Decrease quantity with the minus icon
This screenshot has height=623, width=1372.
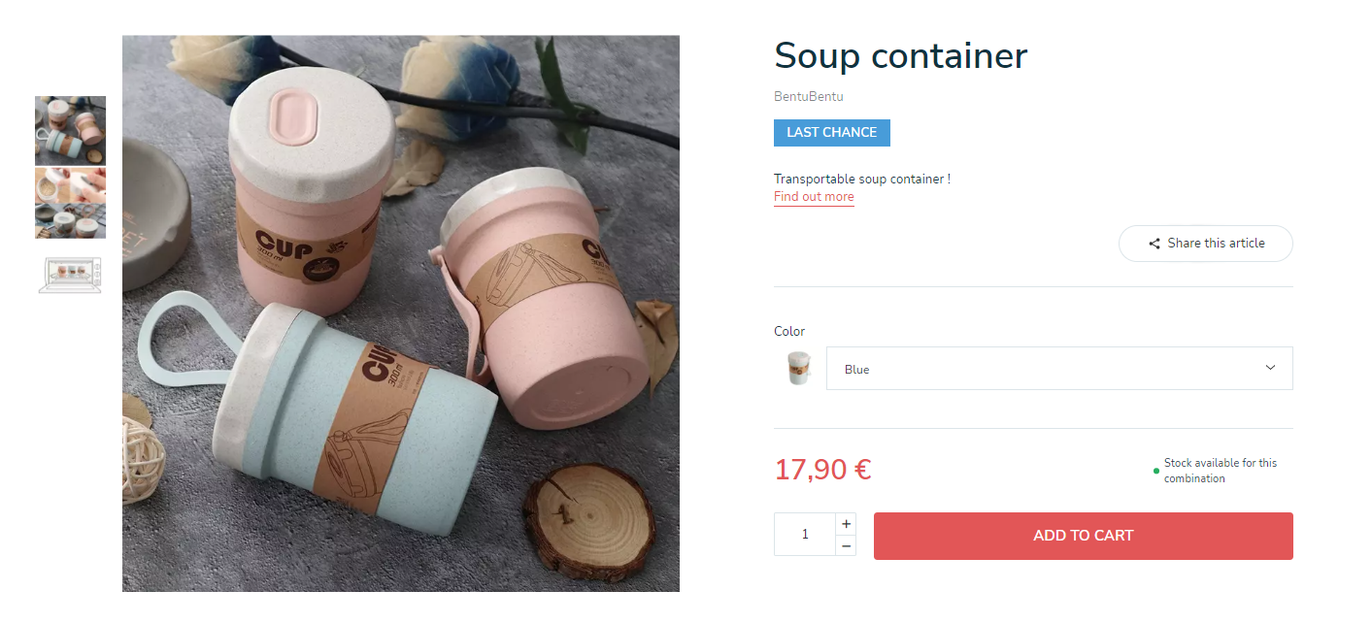click(846, 546)
